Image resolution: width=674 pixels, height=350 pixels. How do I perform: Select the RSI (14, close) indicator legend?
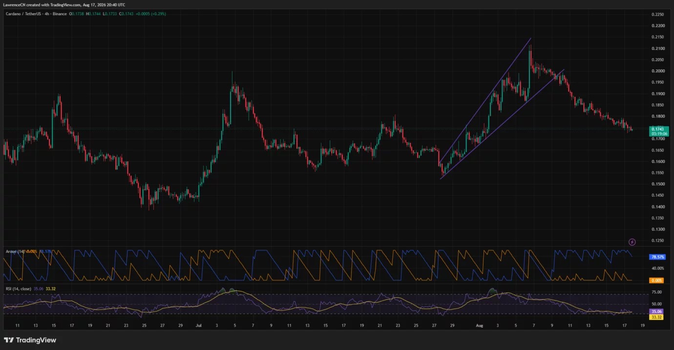(18, 289)
